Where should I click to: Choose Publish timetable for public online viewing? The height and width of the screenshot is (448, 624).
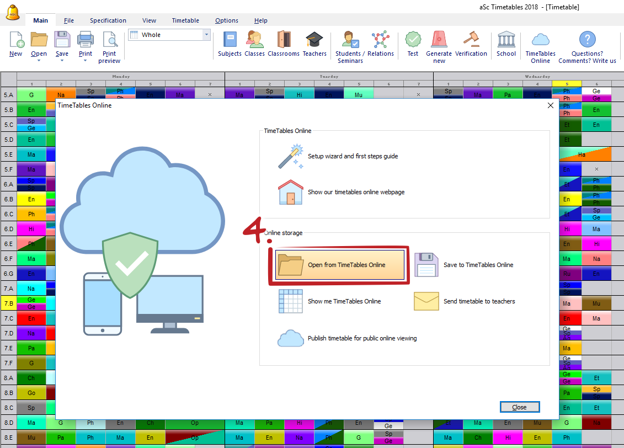[362, 338]
